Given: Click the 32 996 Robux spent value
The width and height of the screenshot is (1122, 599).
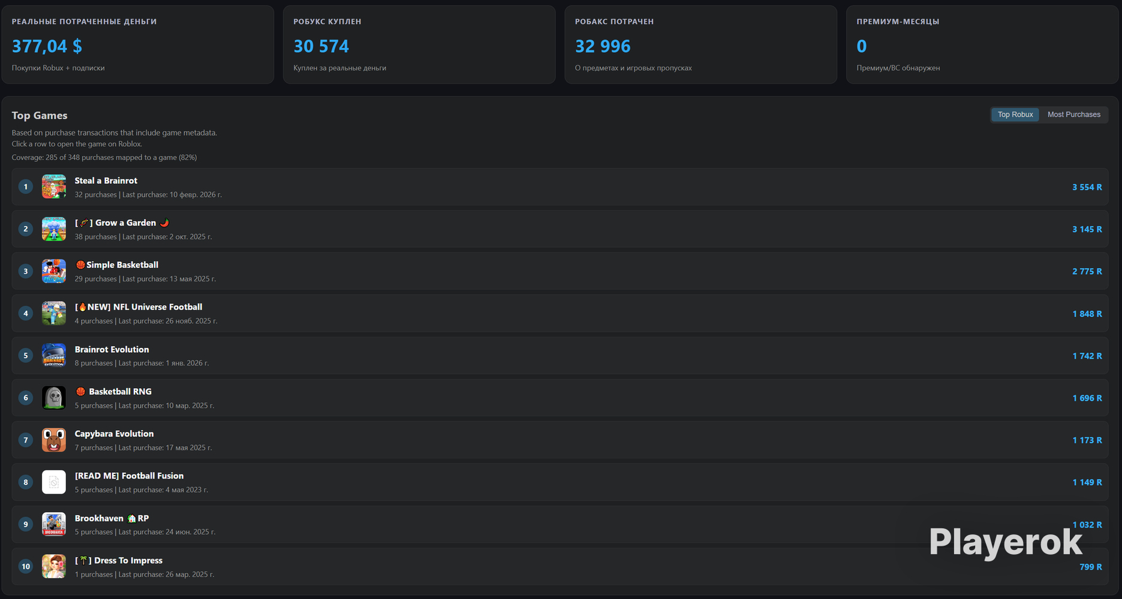Looking at the screenshot, I should (603, 46).
